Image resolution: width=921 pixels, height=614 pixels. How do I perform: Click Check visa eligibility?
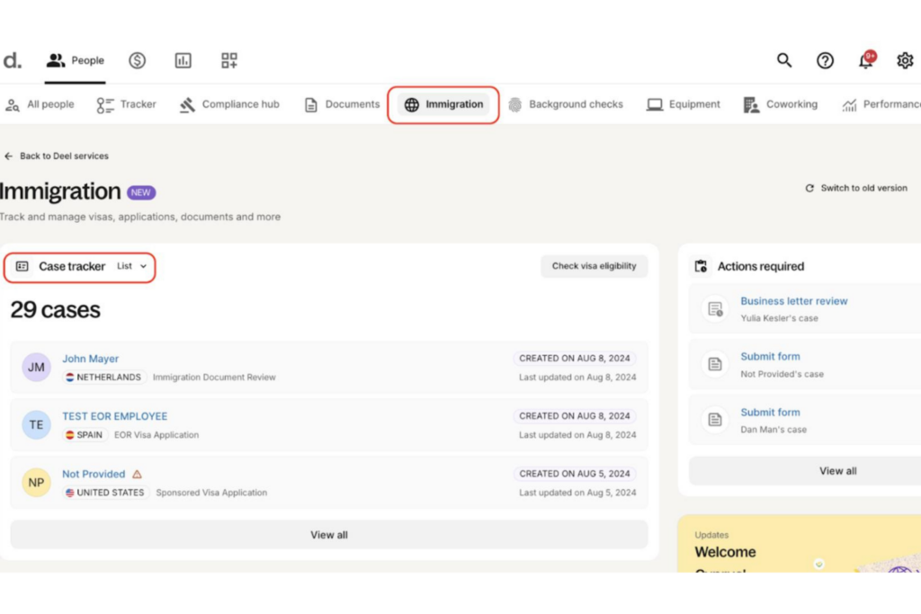coord(594,266)
